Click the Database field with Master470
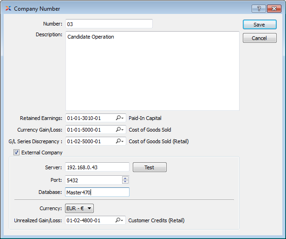 click(97, 192)
